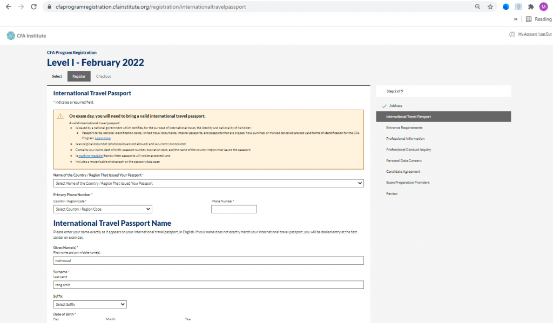Screen dimensions: 553x323
Task: Click the CFA Program Registration heading text
Action: [x=72, y=52]
